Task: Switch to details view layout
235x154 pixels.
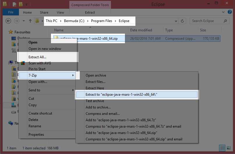Action: pos(222,148)
